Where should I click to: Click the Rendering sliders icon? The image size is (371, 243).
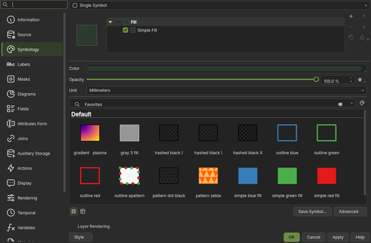pyautogui.click(x=11, y=198)
